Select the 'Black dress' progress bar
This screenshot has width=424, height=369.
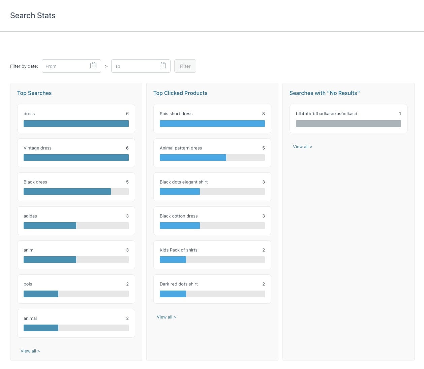[x=76, y=192]
